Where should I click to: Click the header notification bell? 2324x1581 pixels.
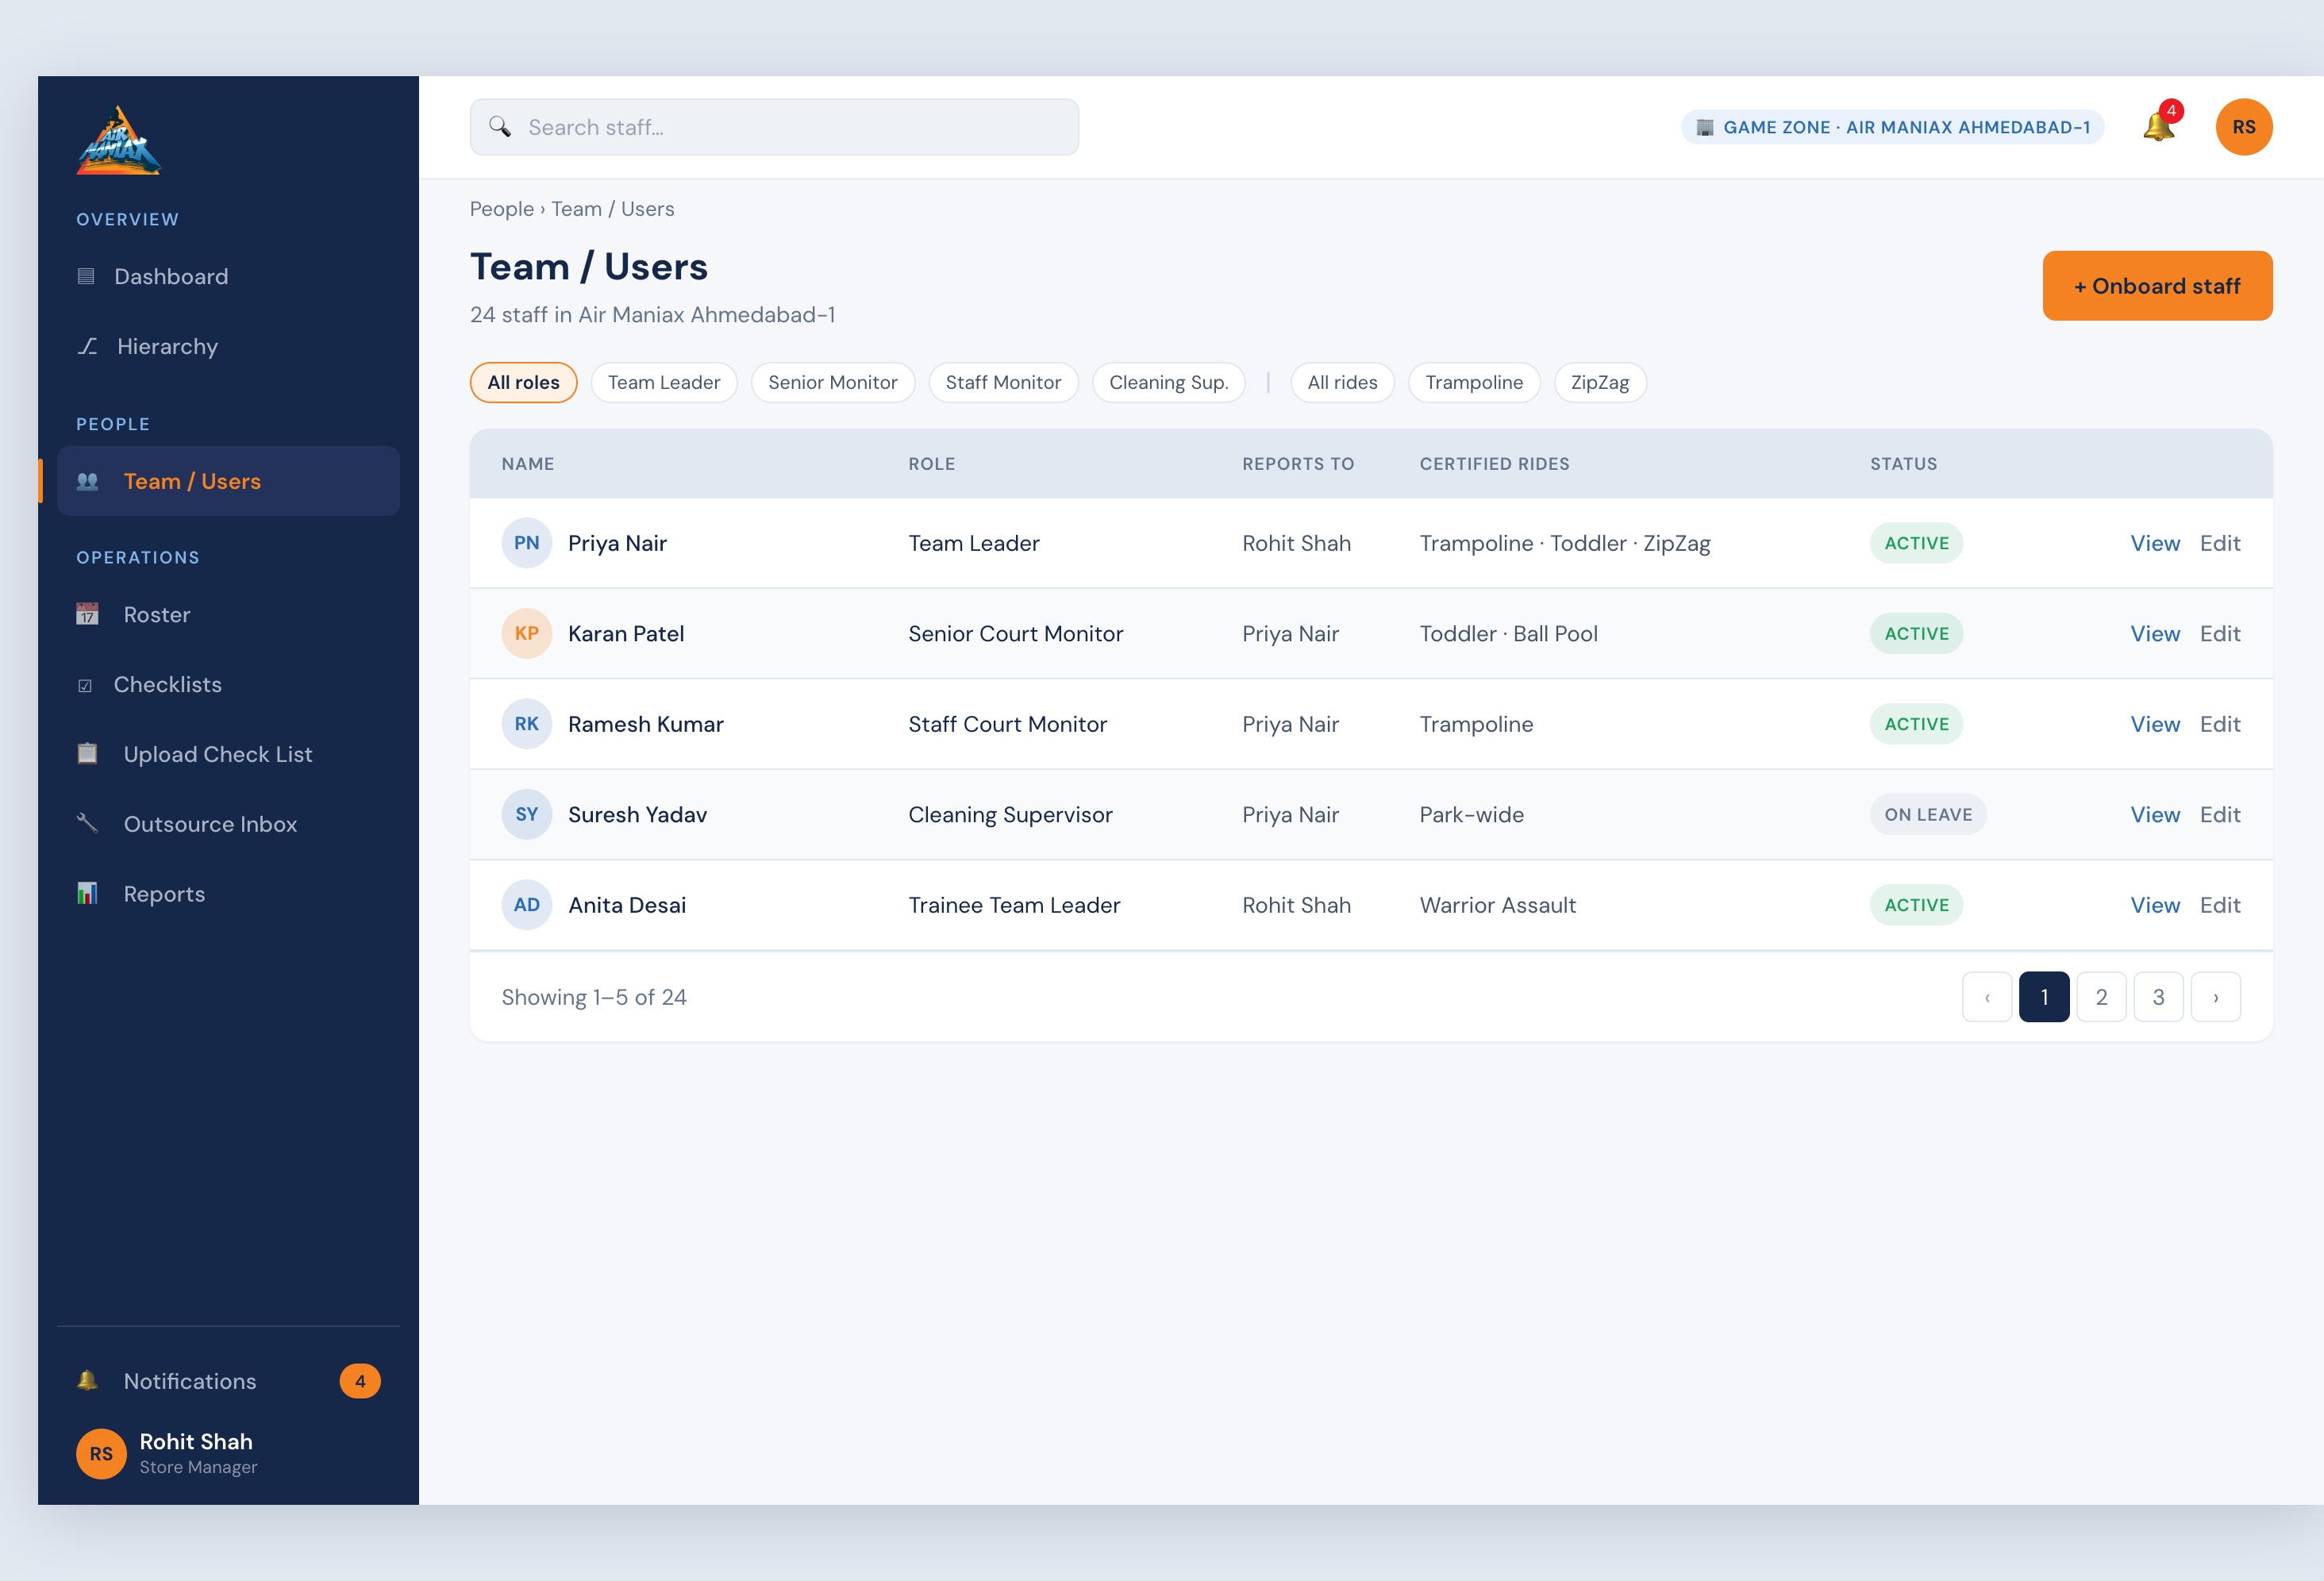pos(2159,126)
